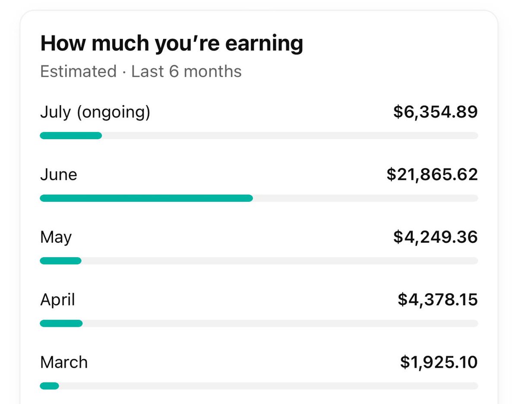Select the June month label

[x=59, y=175]
